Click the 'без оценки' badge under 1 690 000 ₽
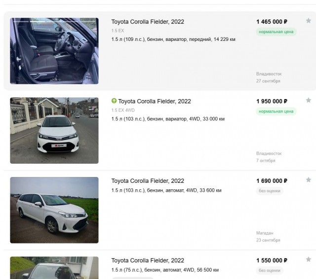This screenshot has height=279, width=316. point(270,191)
